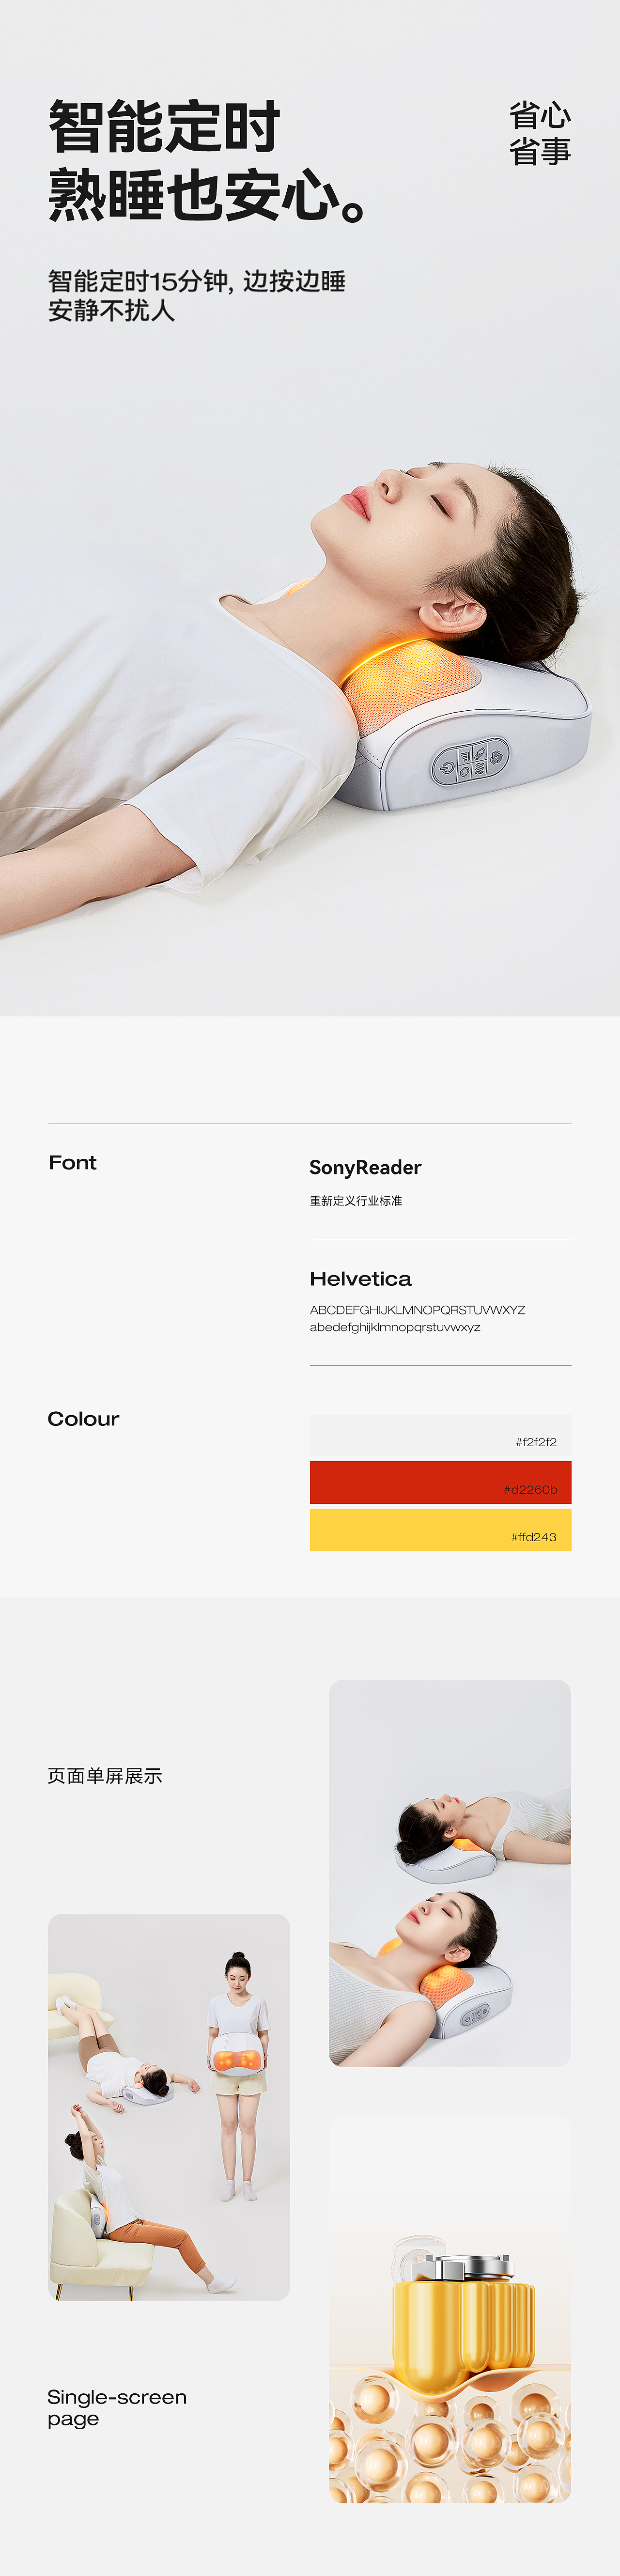Viewport: 620px width, 2576px height.
Task: Click the SonyReader font name
Action: pyautogui.click(x=365, y=1167)
